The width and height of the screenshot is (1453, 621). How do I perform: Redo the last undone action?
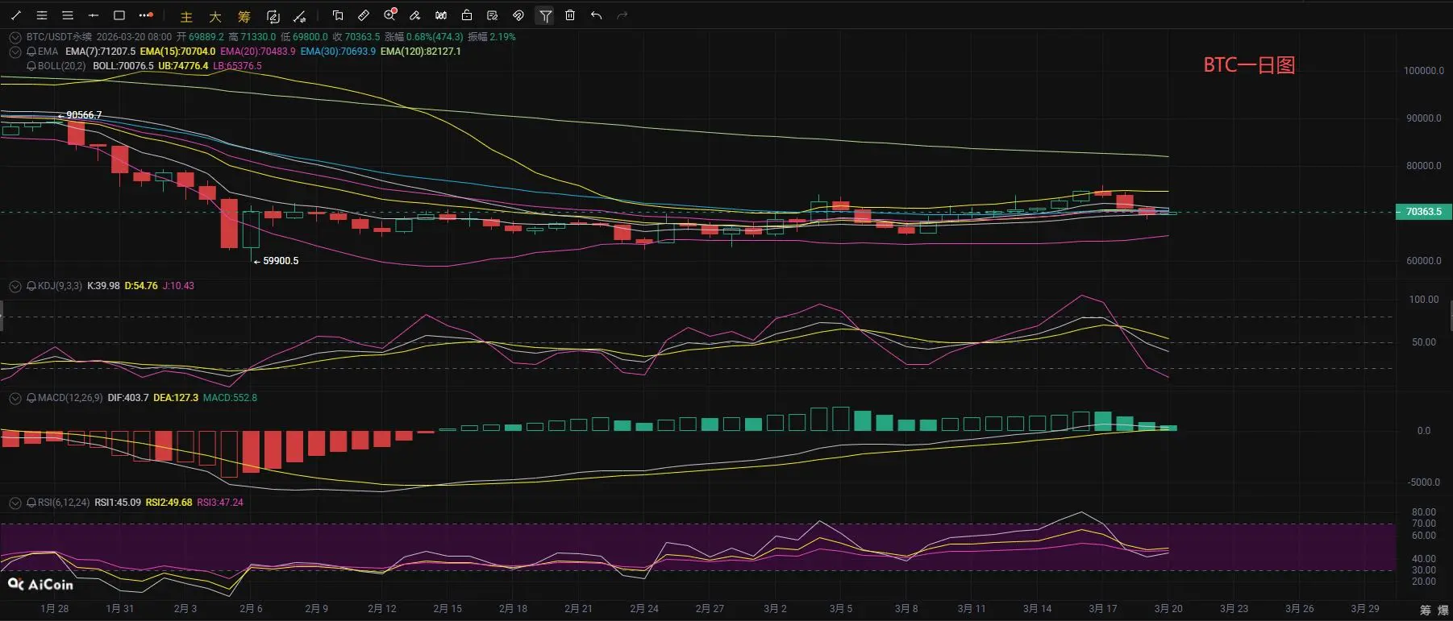pyautogui.click(x=622, y=15)
